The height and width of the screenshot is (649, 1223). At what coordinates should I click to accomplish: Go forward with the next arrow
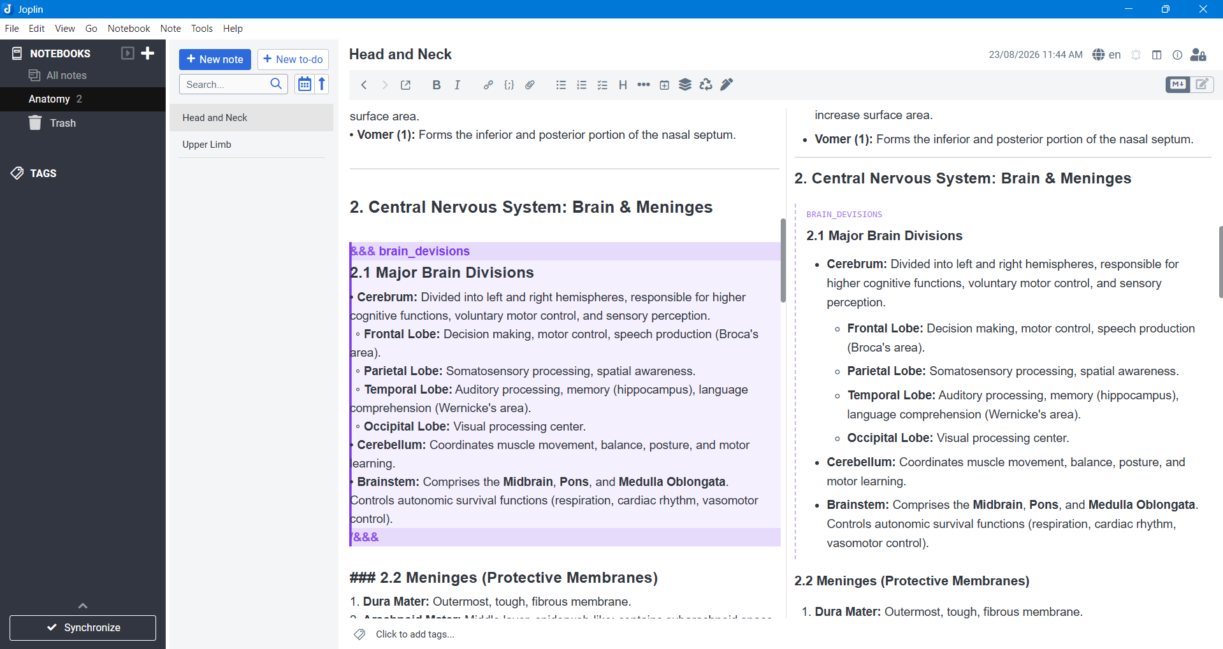pyautogui.click(x=385, y=85)
